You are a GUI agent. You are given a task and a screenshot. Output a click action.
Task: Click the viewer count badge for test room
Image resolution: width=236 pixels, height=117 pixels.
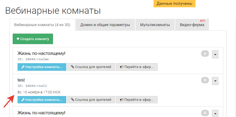pos(205,80)
